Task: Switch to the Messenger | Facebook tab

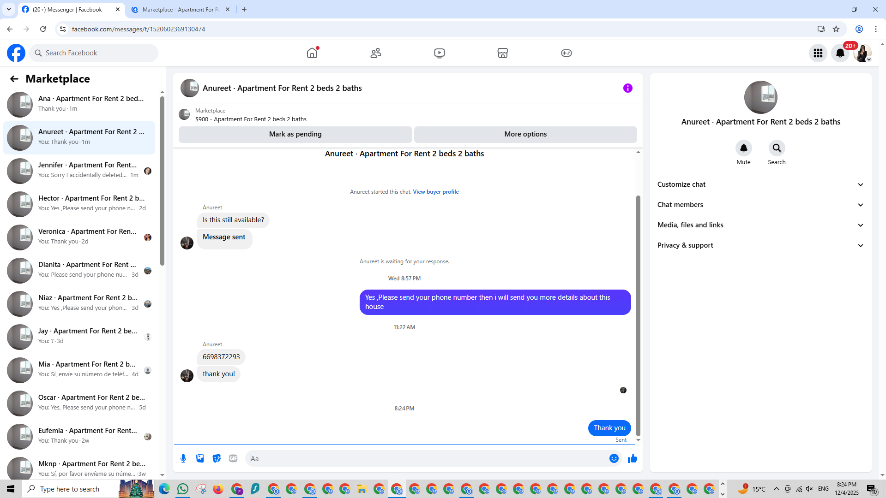Action: click(72, 9)
